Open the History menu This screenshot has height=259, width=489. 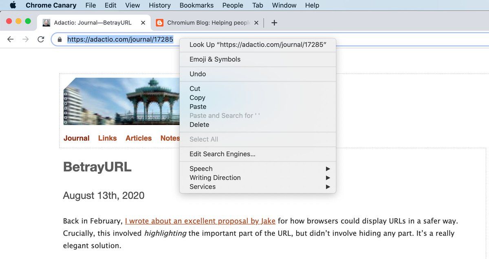160,5
